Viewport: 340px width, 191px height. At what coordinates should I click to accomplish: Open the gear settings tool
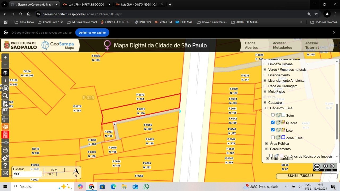point(5,158)
